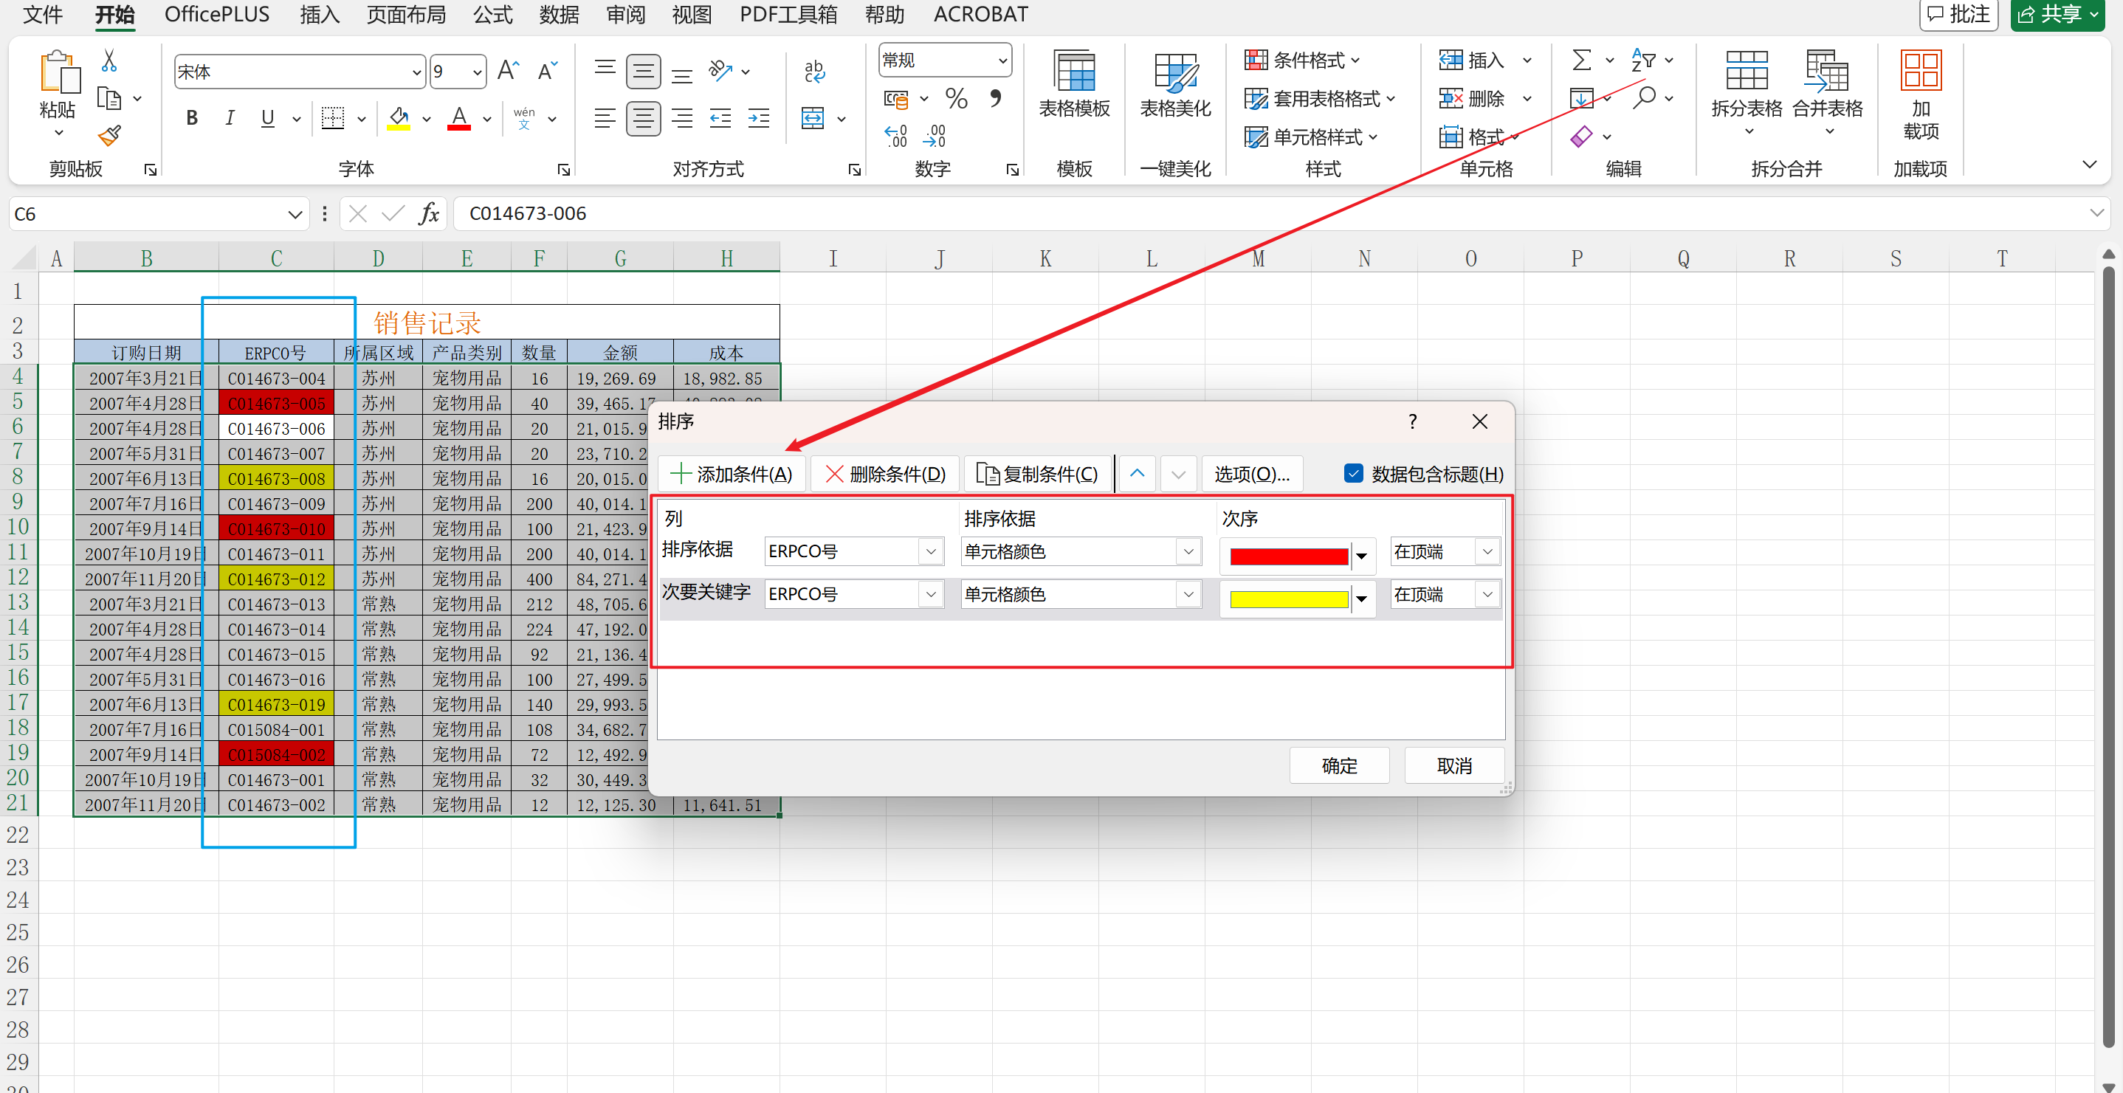Click the Cut (scissors) icon
The image size is (2123, 1093).
[x=108, y=61]
